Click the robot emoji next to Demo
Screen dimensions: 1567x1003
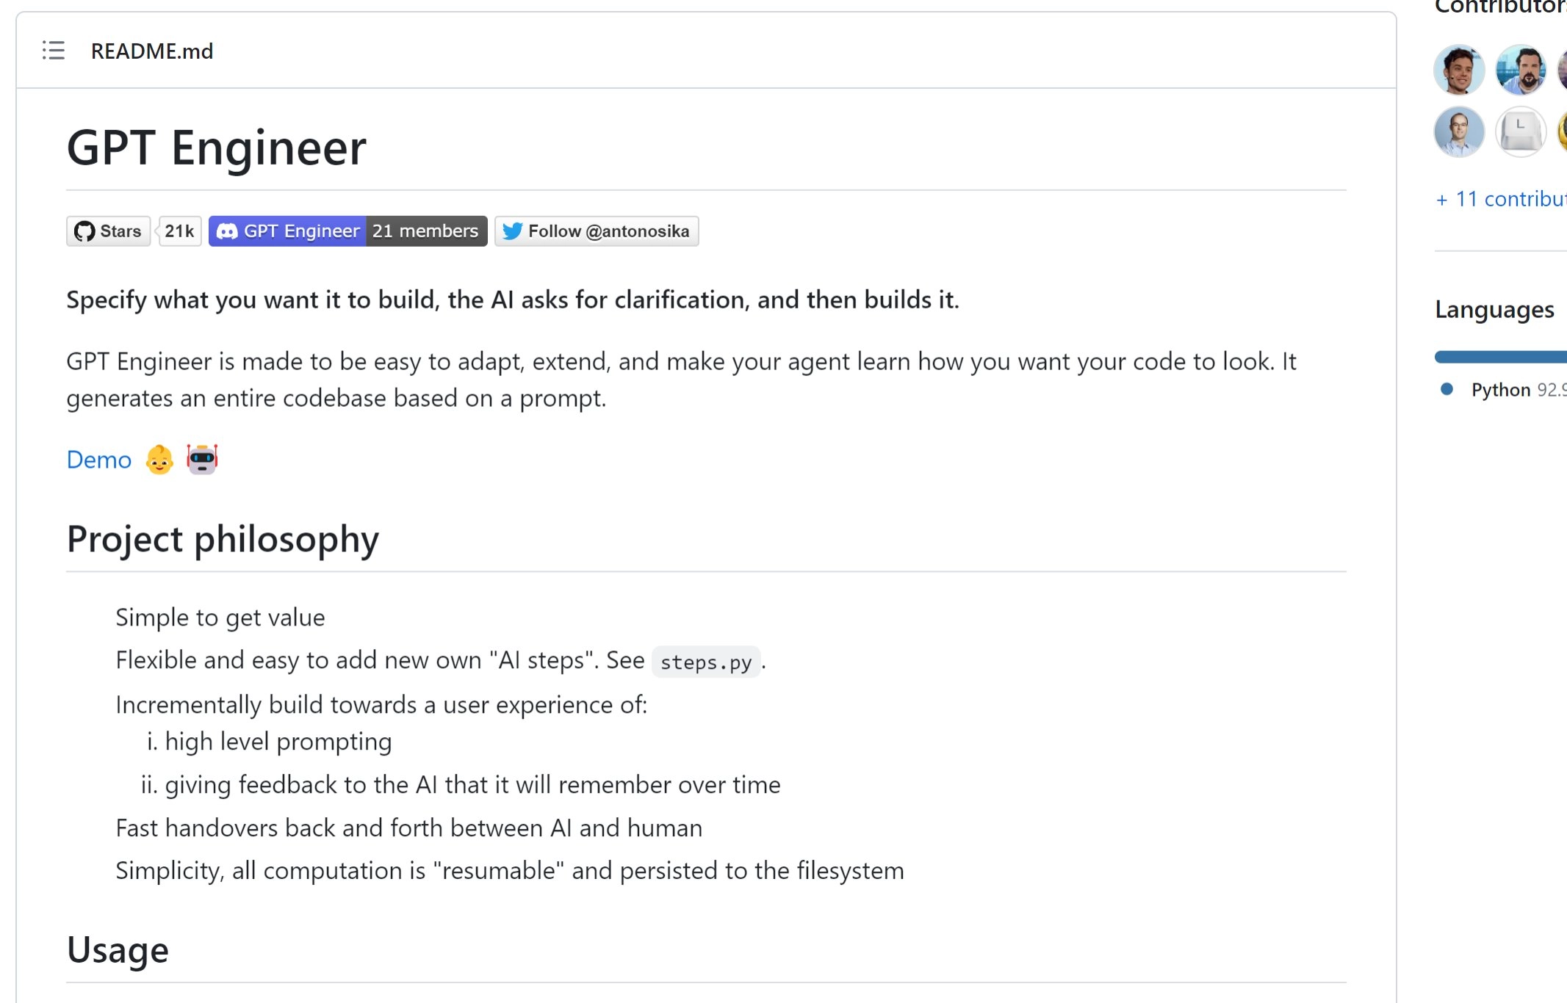[202, 459]
